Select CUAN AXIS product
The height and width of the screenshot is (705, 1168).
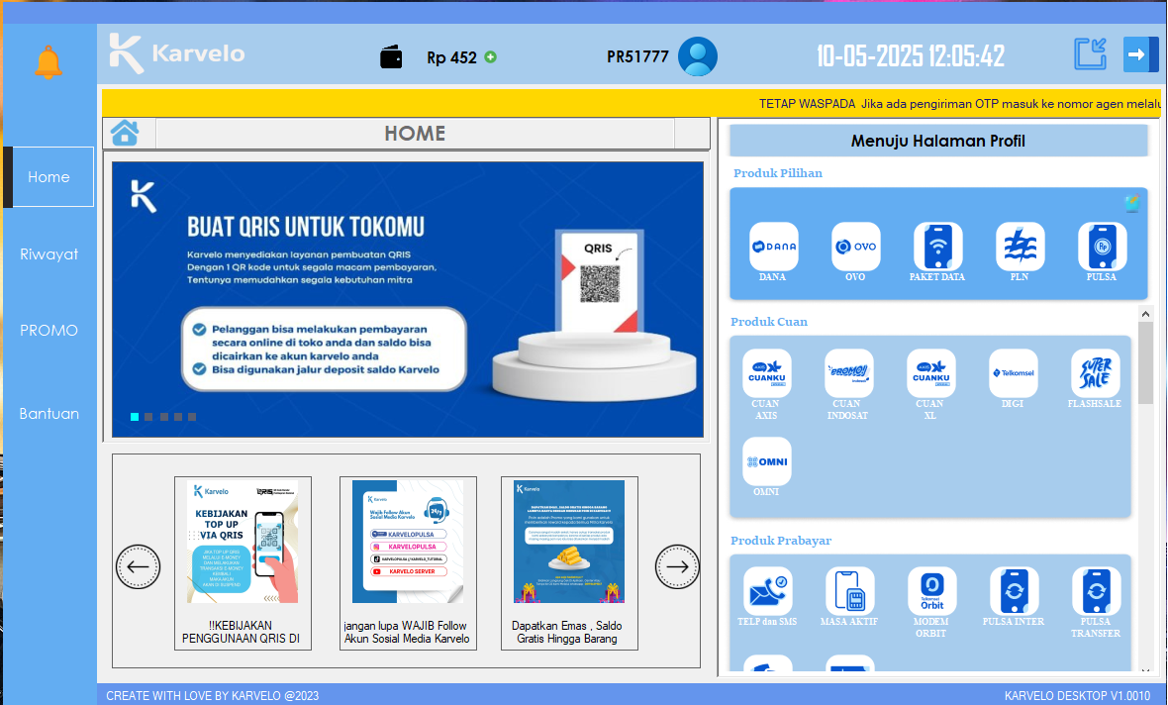coord(766,373)
